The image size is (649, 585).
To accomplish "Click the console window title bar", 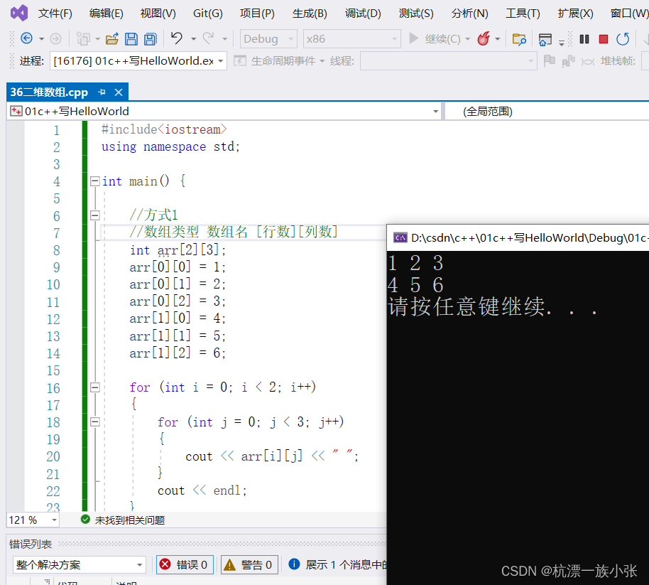I will click(x=518, y=238).
